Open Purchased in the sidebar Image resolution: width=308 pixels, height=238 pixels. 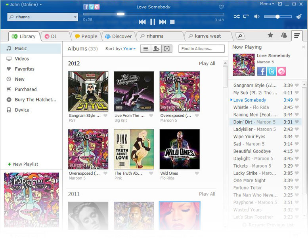click(x=31, y=89)
